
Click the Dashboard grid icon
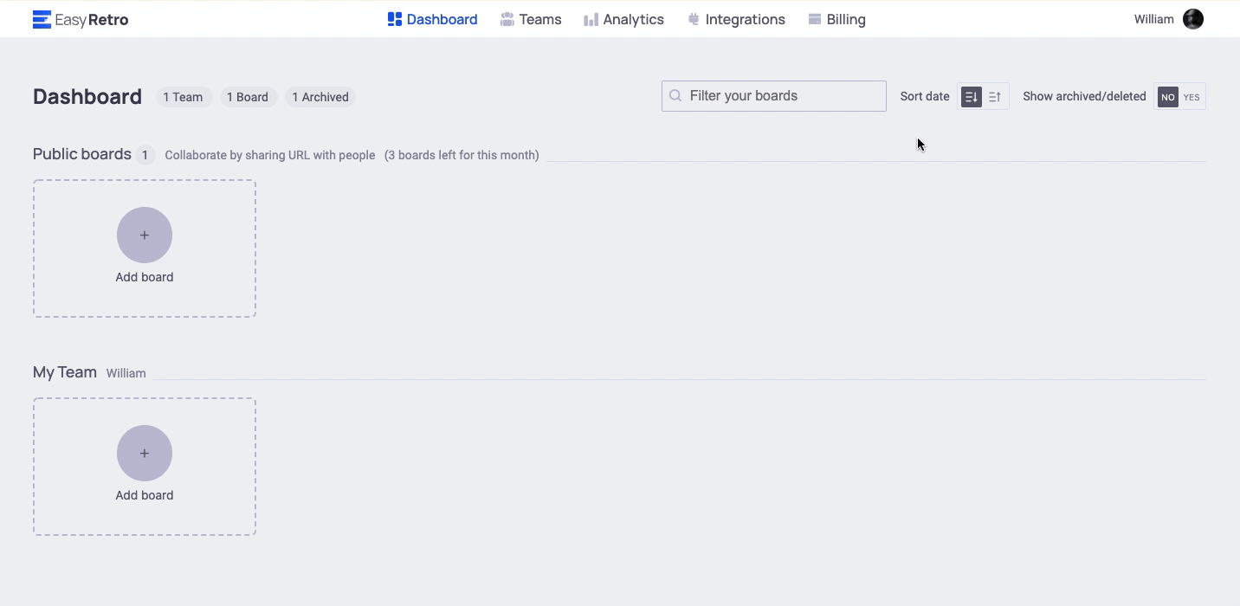(395, 19)
